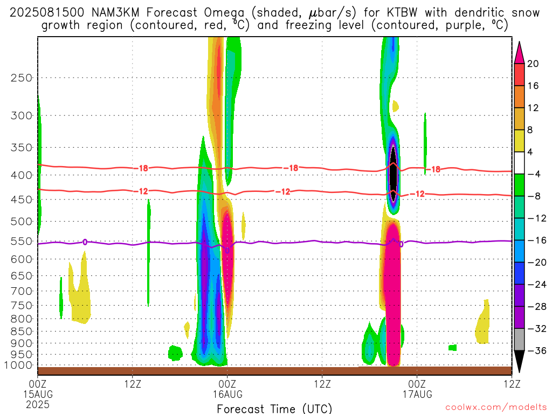The width and height of the screenshot is (552, 414).
Task: Select the -8 colorbar tick label
Action: click(534, 196)
